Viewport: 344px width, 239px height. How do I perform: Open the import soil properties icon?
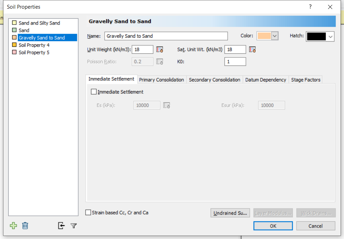tap(61, 225)
